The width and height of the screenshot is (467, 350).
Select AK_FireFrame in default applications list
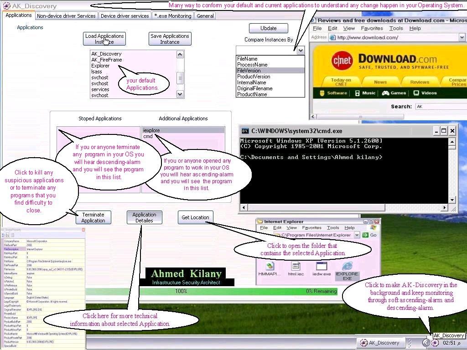[107, 60]
